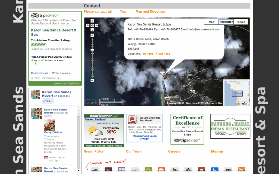The width and height of the screenshot is (279, 174).
Task: Click the 'From here' directions link
Action: [163, 54]
